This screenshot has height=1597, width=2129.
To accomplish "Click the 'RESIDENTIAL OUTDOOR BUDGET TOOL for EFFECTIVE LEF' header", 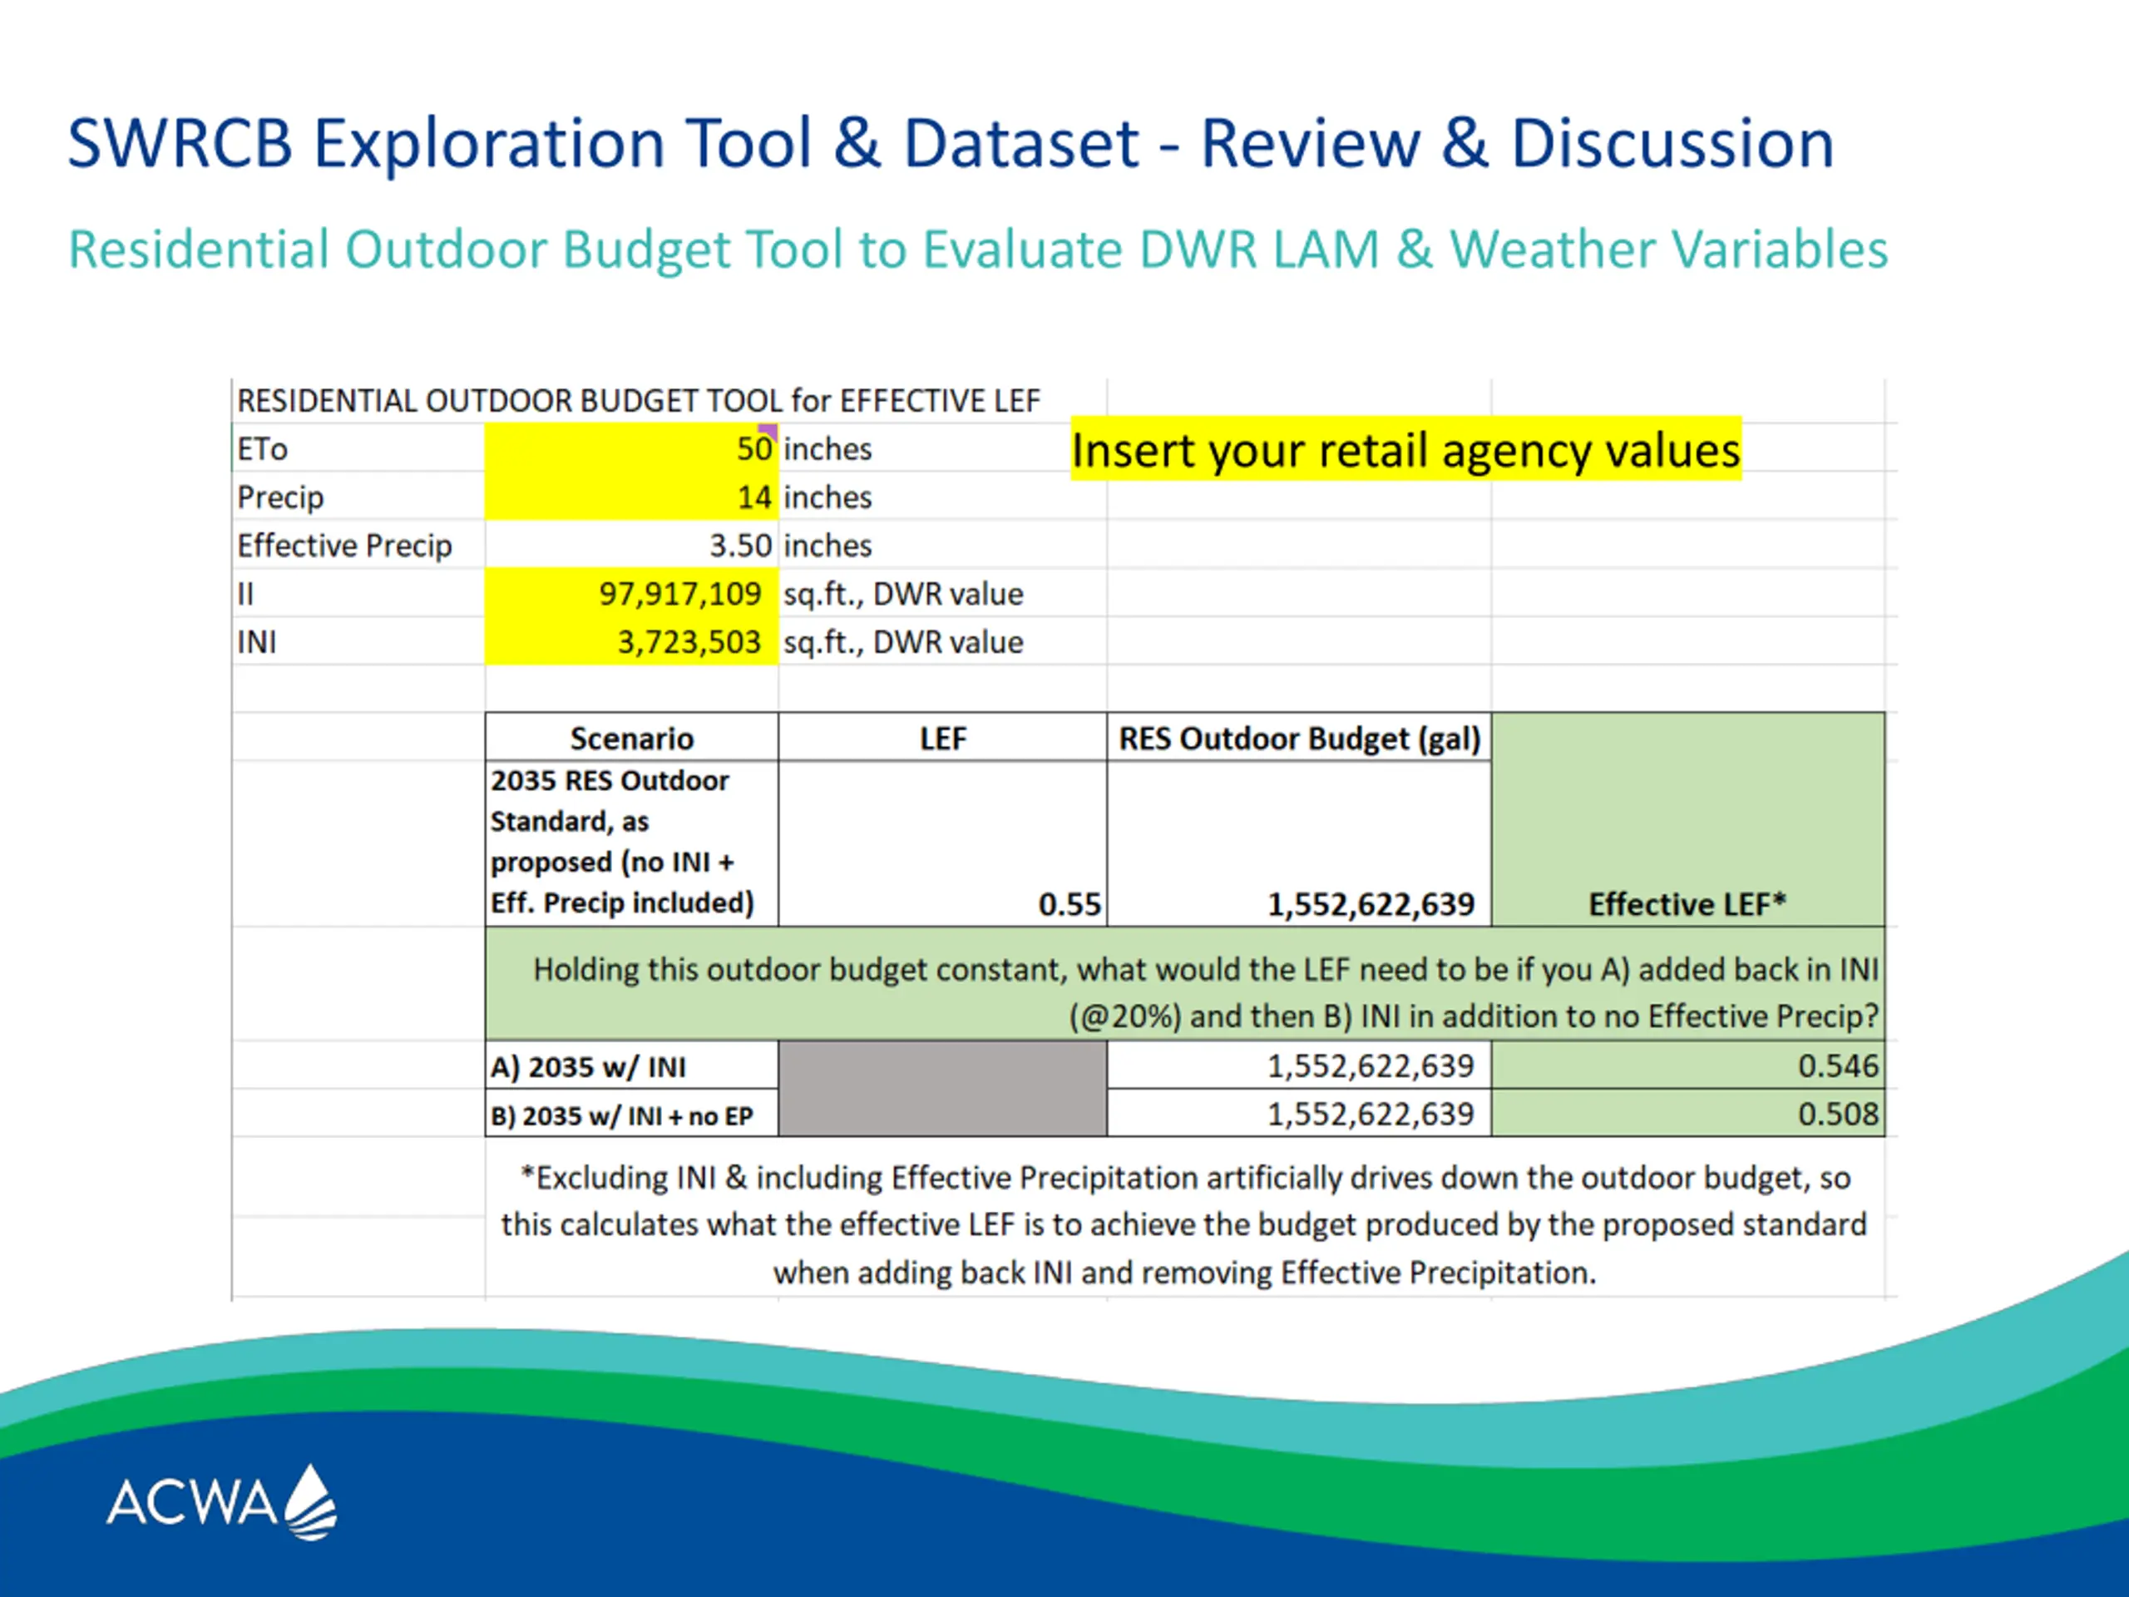I will pos(638,400).
